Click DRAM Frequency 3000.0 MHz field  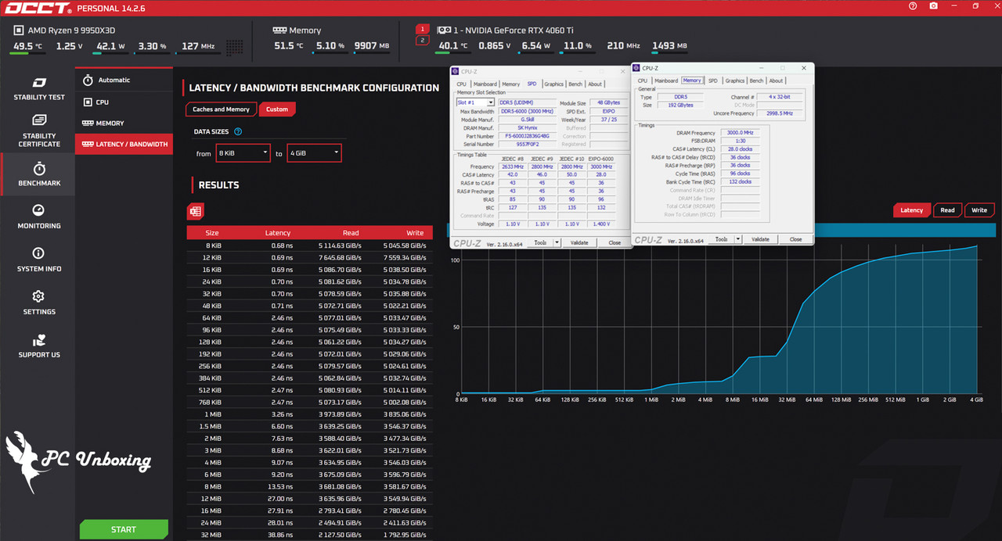pos(739,133)
